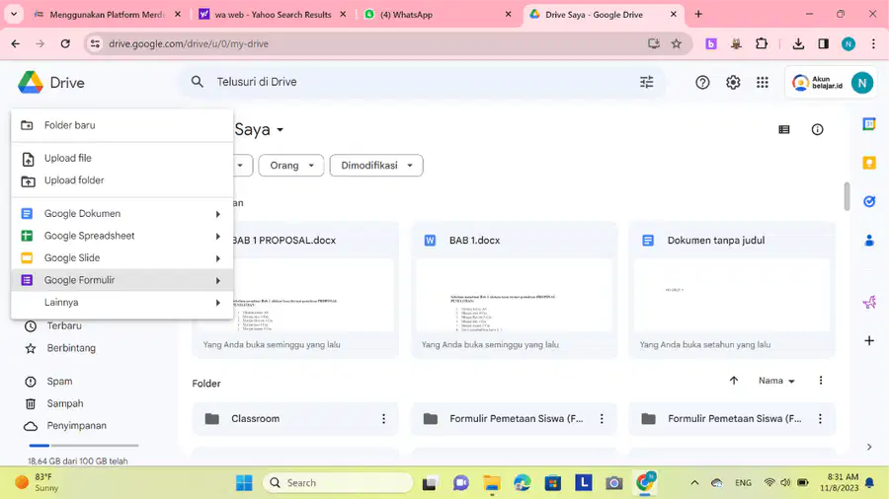The image size is (889, 499).
Task: Reverse sort direction arrow
Action: click(734, 381)
